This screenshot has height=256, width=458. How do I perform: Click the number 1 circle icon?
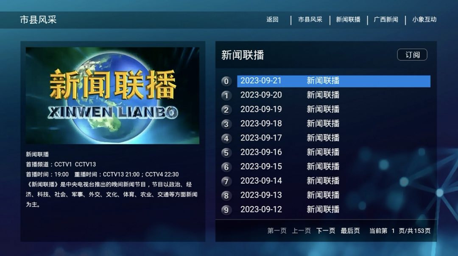tap(226, 96)
